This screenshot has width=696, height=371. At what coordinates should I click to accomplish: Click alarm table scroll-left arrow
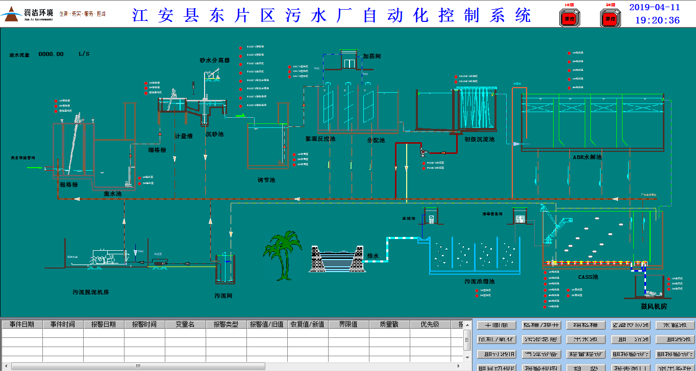(x=6, y=366)
